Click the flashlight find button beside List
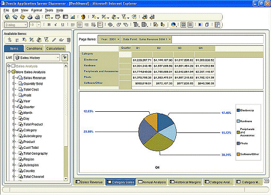 pyautogui.click(x=65, y=58)
